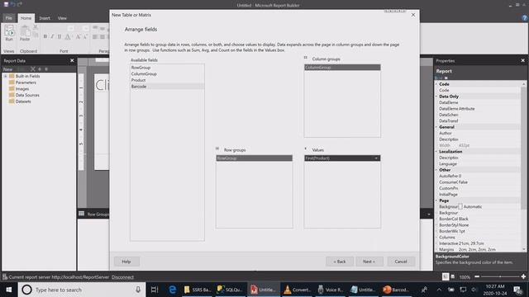Click the Help button in the wizard

coord(126,262)
